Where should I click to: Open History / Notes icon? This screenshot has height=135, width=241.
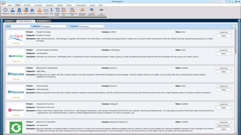(57, 12)
